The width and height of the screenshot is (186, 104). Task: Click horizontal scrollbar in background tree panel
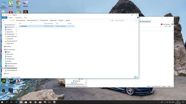coord(75,85)
